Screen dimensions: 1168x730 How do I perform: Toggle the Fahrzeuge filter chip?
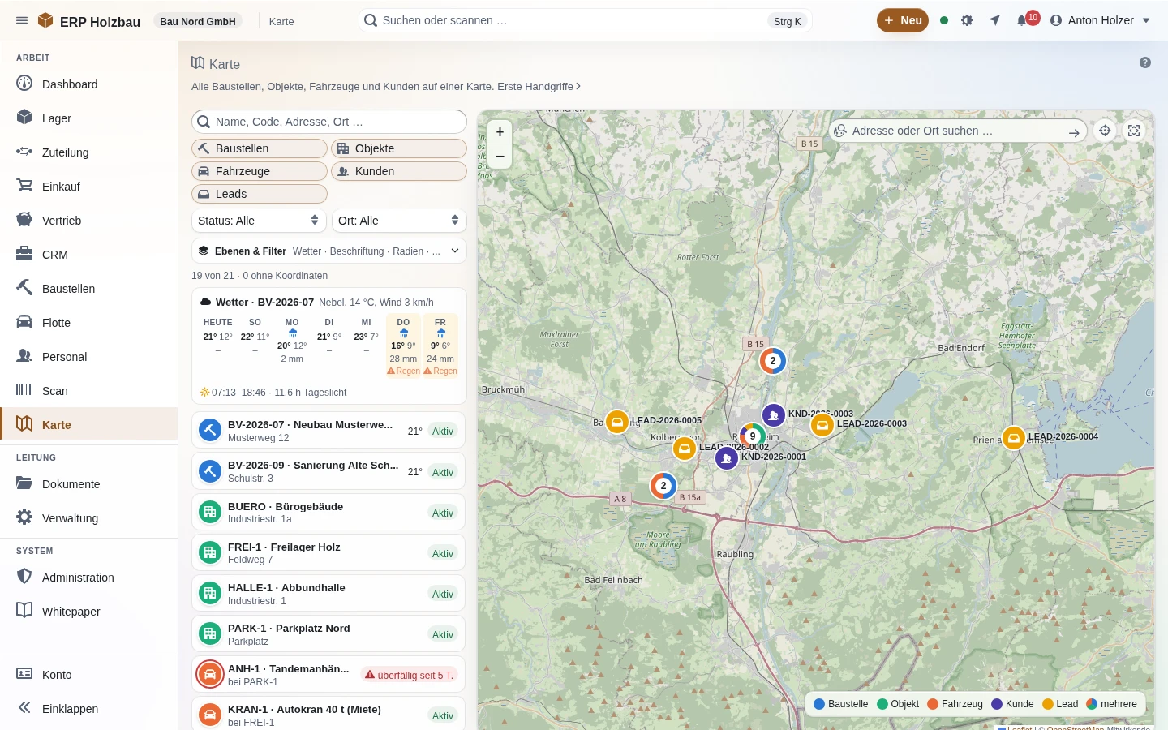click(260, 171)
